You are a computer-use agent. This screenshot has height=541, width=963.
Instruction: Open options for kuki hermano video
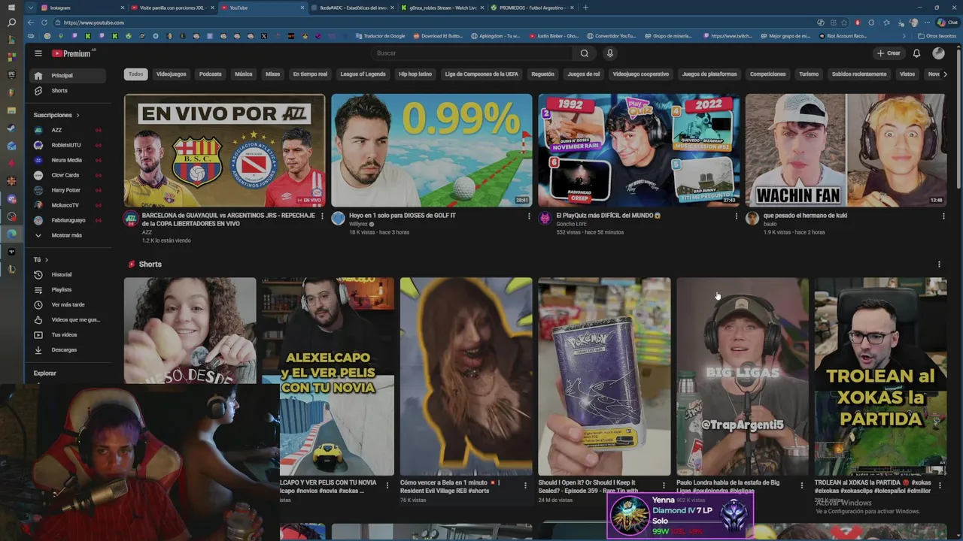943,216
